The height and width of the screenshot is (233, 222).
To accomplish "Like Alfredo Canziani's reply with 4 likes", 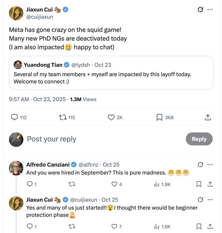I will (x=114, y=184).
